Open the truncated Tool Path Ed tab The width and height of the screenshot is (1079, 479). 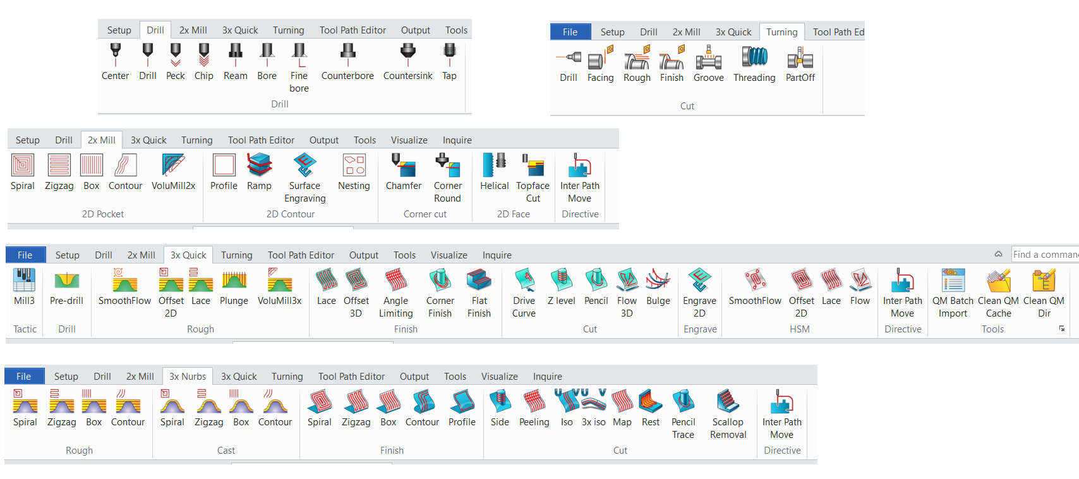click(838, 32)
